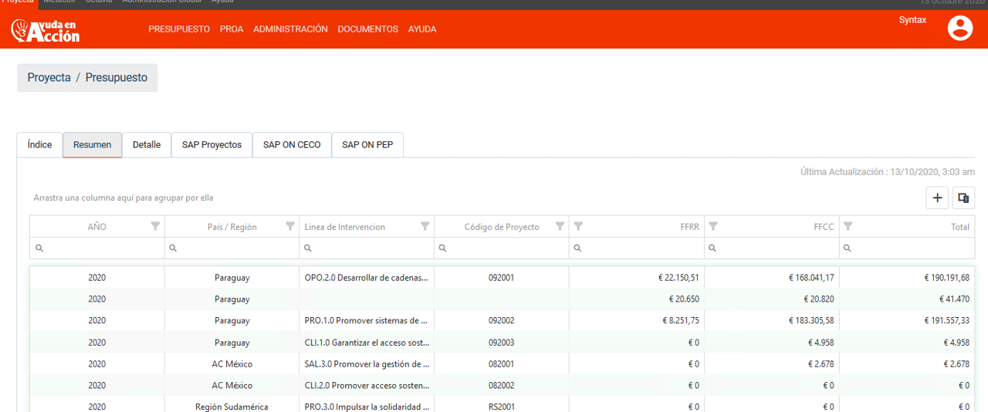The width and height of the screenshot is (988, 412).
Task: Open the País / Región header filter funnel
Action: click(x=290, y=226)
